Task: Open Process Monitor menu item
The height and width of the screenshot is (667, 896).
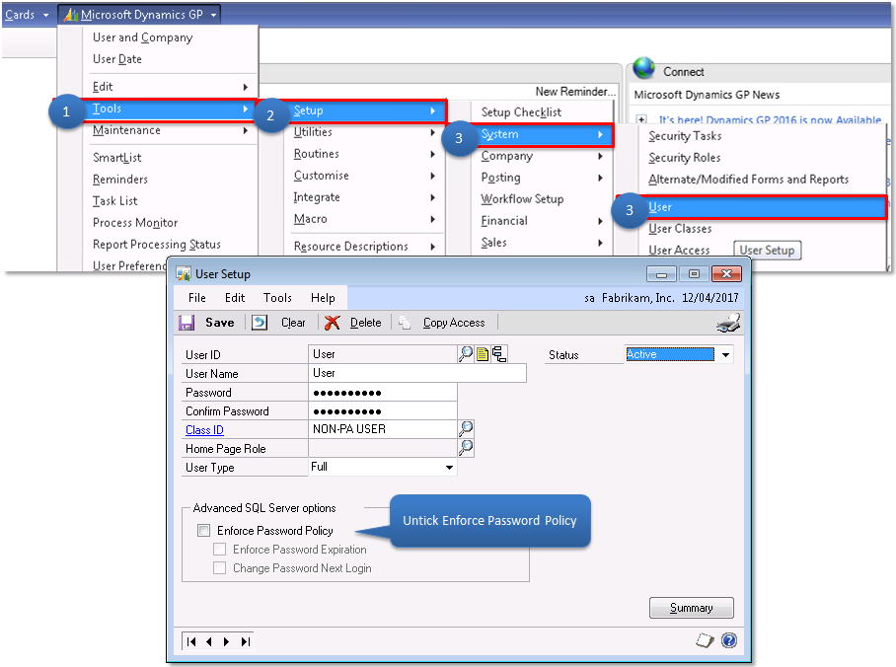Action: click(x=135, y=223)
